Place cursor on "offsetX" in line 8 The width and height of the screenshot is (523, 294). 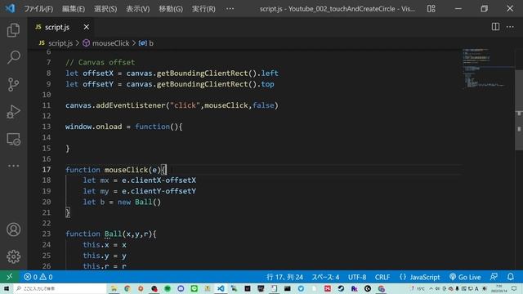click(x=98, y=73)
